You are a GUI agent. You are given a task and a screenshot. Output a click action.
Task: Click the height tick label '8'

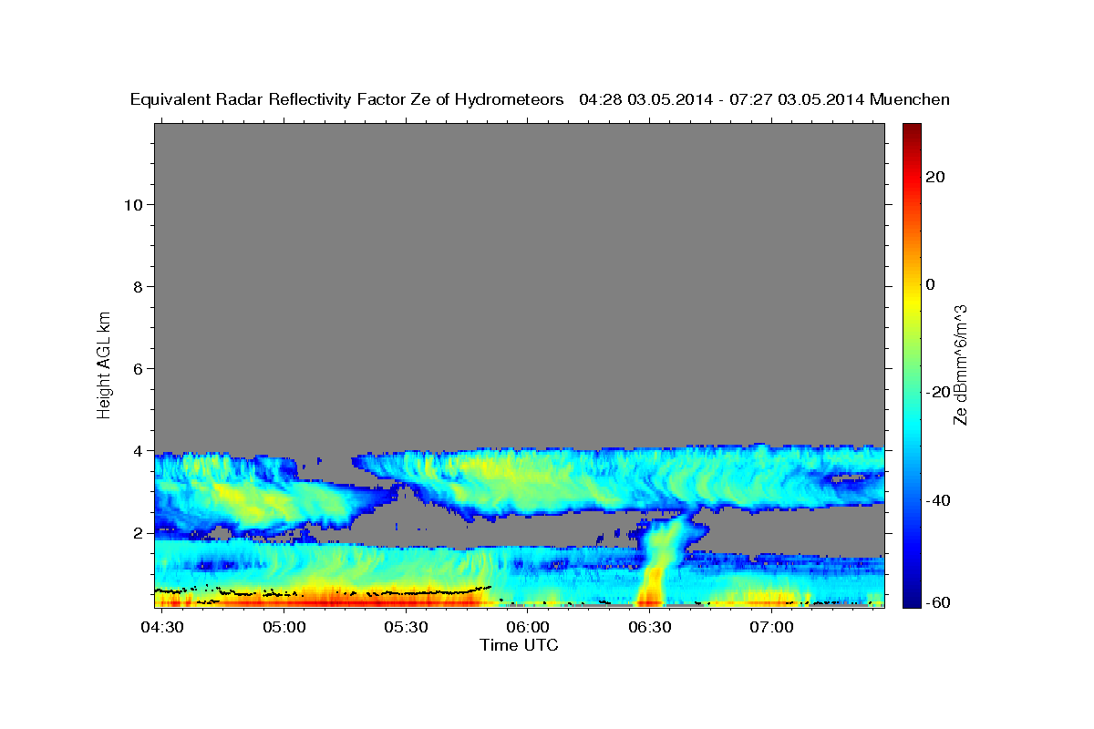pyautogui.click(x=139, y=286)
